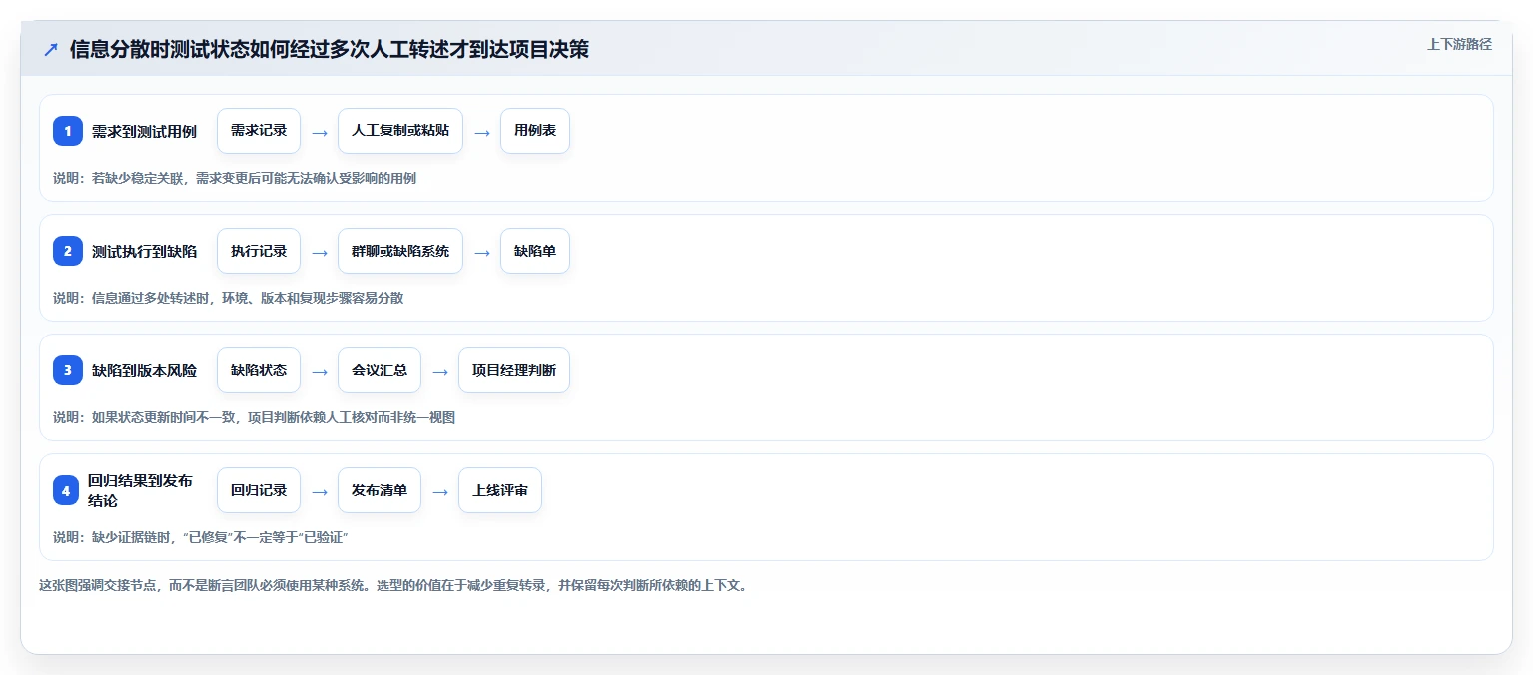Click the 需求到测试用例 row title
The width and height of the screenshot is (1533, 675).
pos(144,131)
